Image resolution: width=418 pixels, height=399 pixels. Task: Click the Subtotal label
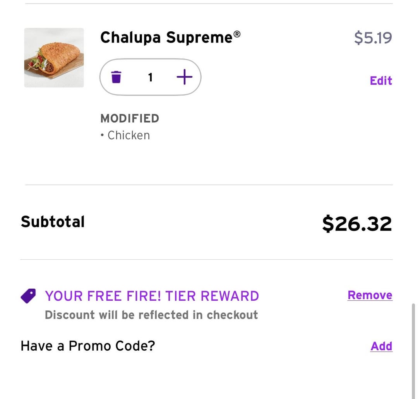pyautogui.click(x=53, y=222)
